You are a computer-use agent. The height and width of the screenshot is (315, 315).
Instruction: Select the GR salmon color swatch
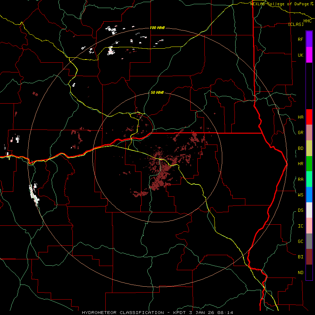point(309,133)
